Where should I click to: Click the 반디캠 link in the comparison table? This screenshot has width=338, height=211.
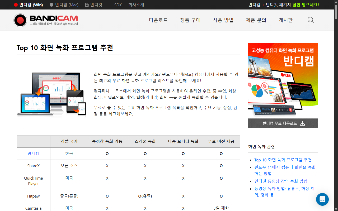[x=33, y=154]
